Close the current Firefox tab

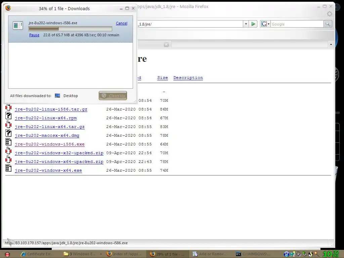(x=166, y=45)
